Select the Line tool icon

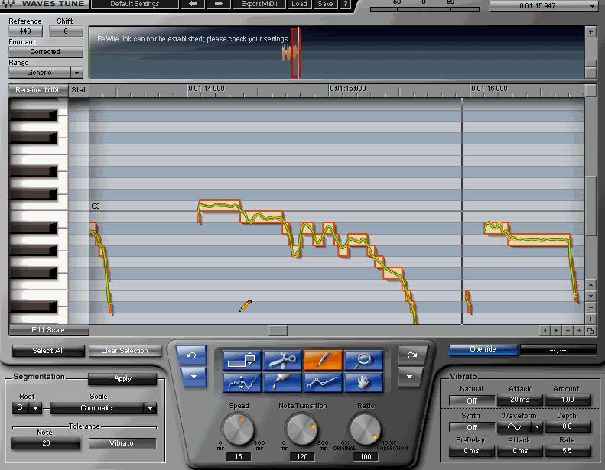click(323, 382)
